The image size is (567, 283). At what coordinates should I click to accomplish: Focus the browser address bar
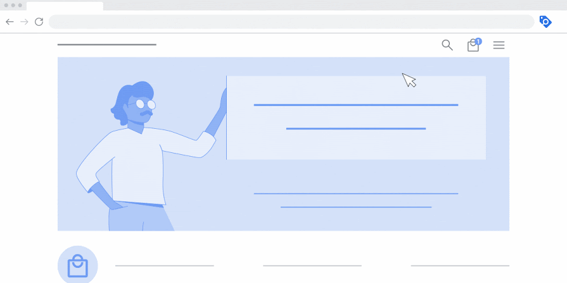[291, 22]
